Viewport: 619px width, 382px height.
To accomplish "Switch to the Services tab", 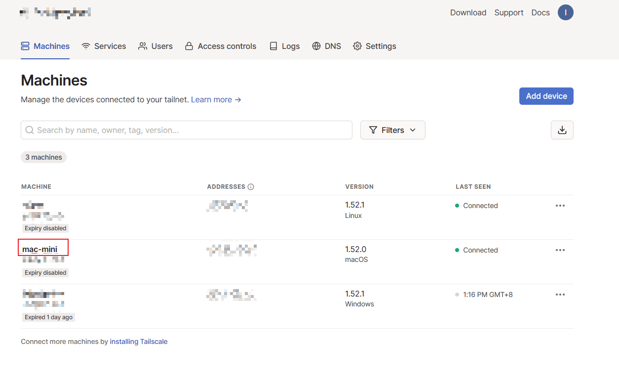I will [104, 46].
